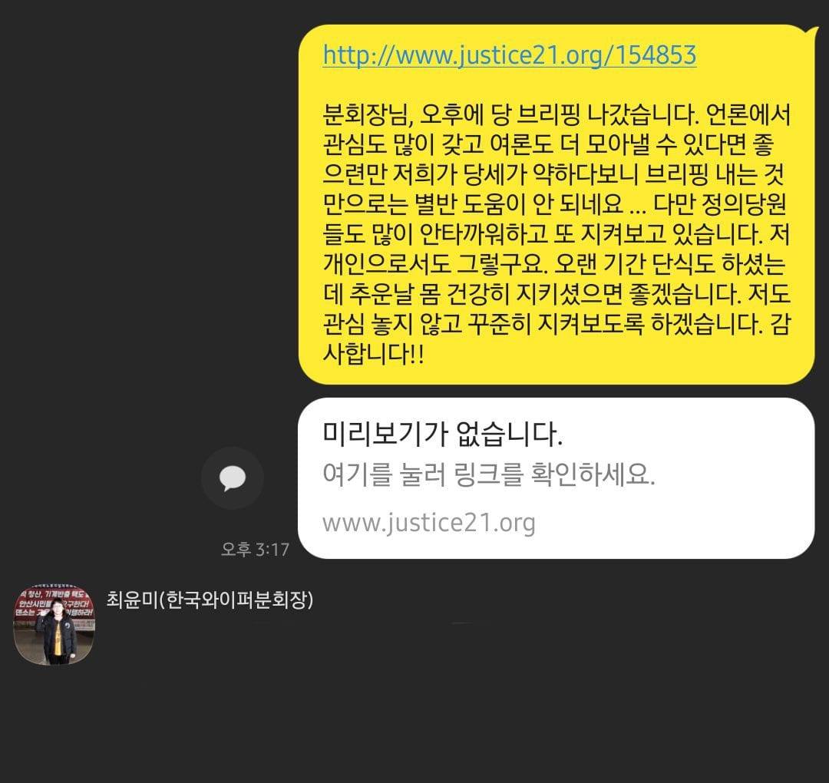Screen dimensions: 829x783
Task: Tap the speech bubble icon beside preview card
Action: coord(233,478)
